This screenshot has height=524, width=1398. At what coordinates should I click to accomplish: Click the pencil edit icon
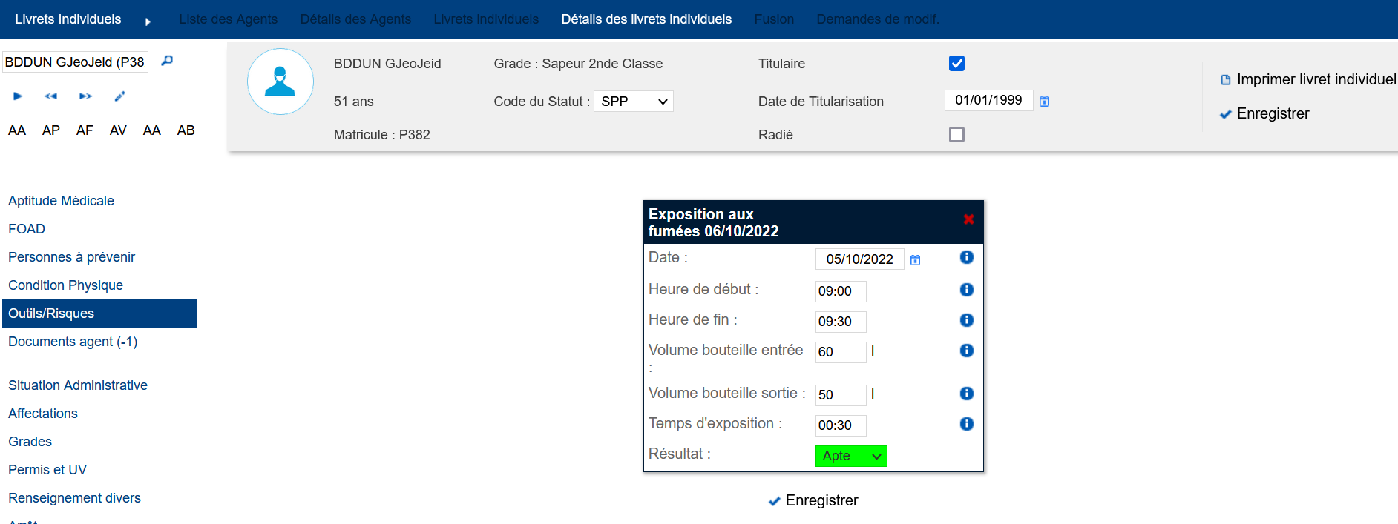click(x=119, y=96)
